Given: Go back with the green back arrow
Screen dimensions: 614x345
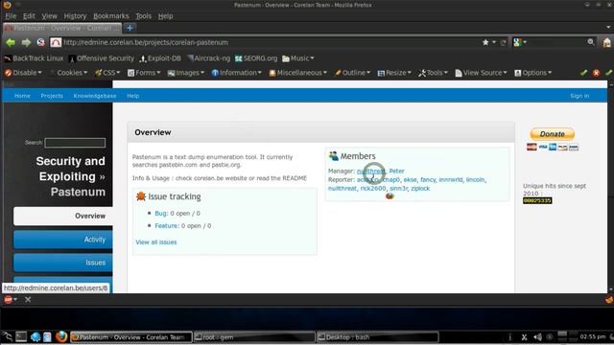Looking at the screenshot, I should pyautogui.click(x=11, y=42).
